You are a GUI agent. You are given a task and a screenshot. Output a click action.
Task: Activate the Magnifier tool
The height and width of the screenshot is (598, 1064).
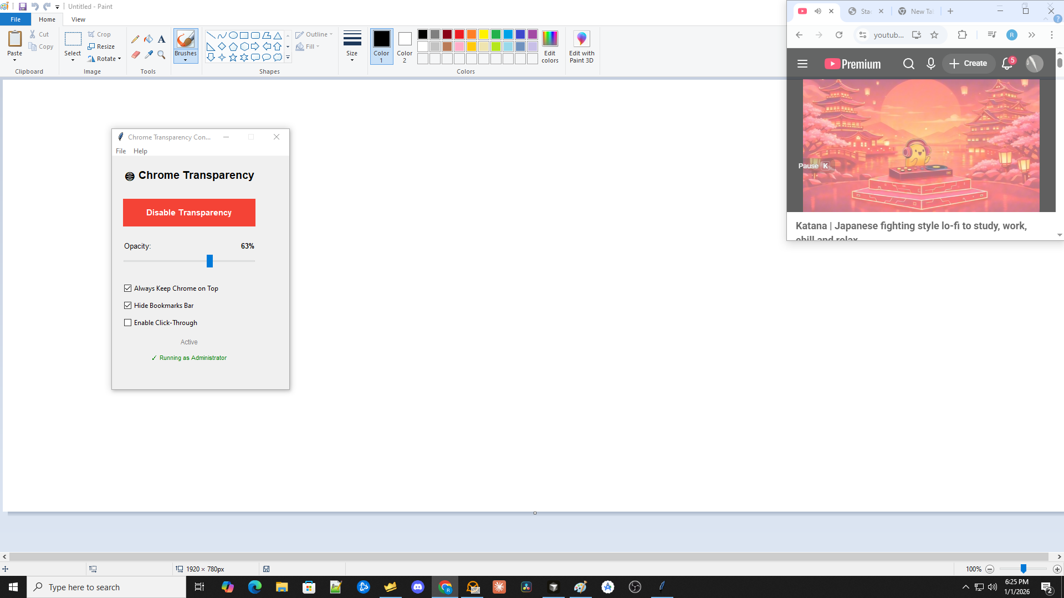click(161, 54)
